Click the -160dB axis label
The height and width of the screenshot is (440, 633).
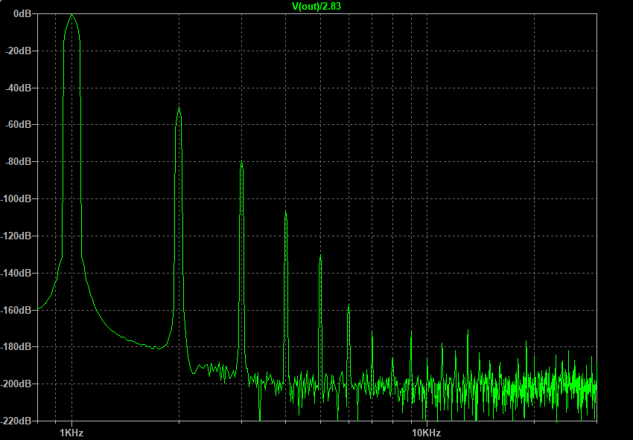pos(16,310)
